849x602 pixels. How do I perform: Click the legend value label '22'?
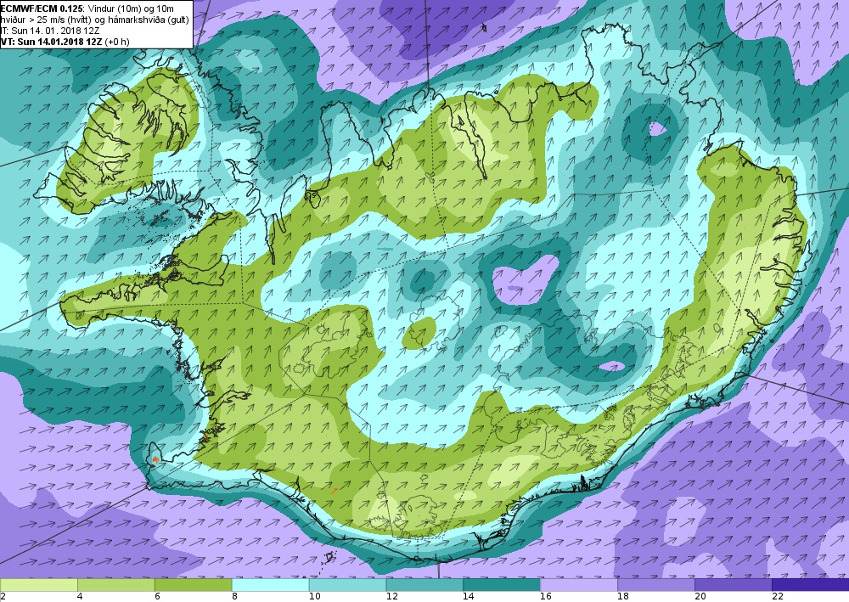(778, 597)
